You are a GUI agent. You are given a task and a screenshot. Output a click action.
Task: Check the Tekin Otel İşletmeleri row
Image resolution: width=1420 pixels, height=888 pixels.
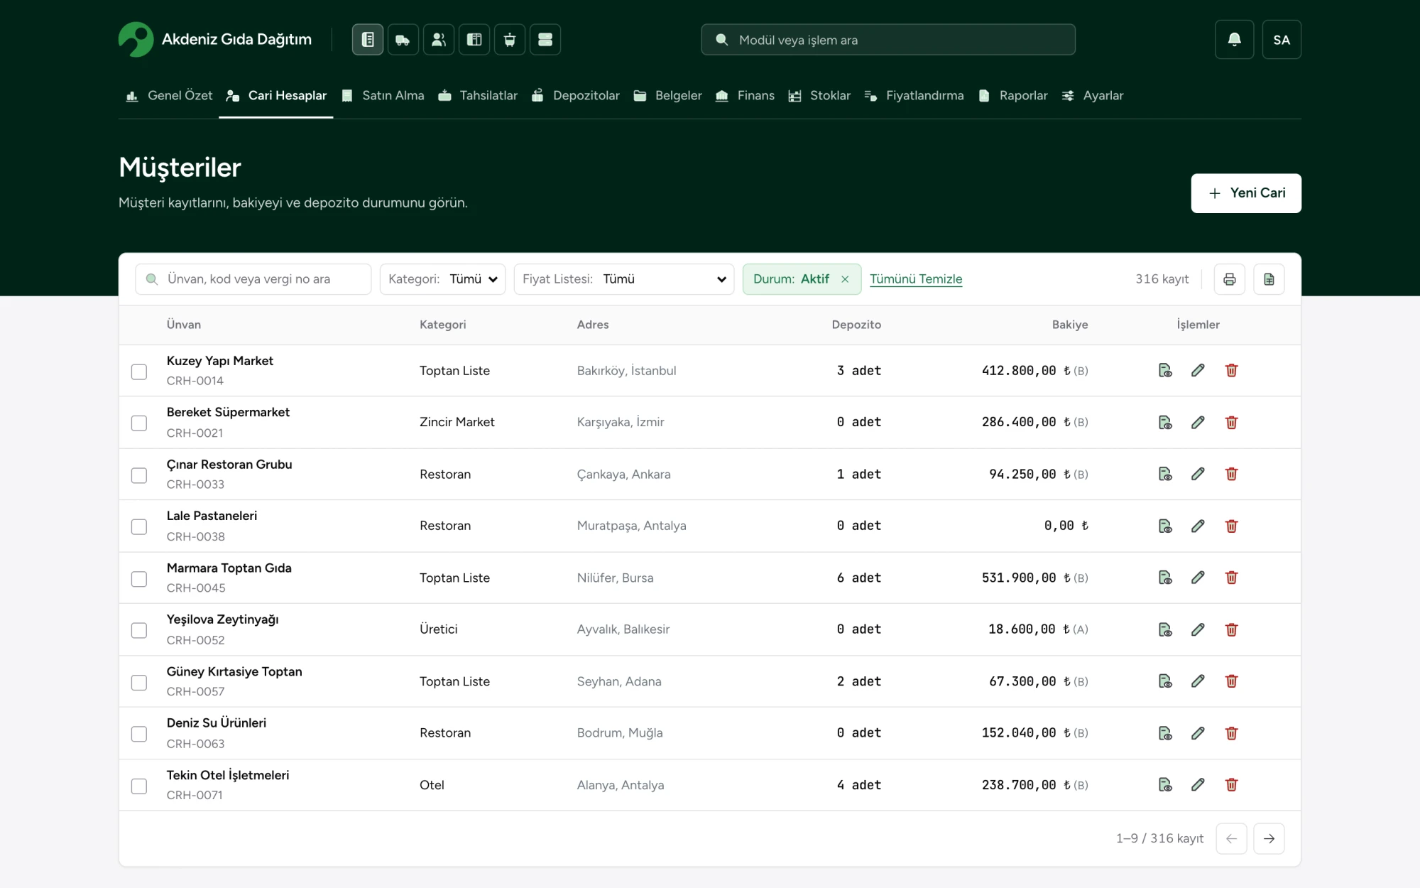click(x=139, y=786)
